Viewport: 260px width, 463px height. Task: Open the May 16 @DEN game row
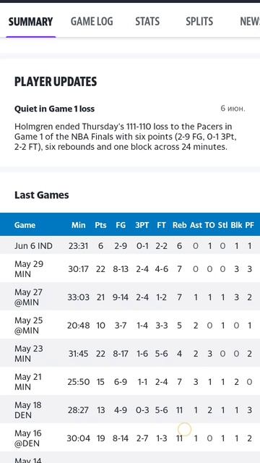(130, 438)
